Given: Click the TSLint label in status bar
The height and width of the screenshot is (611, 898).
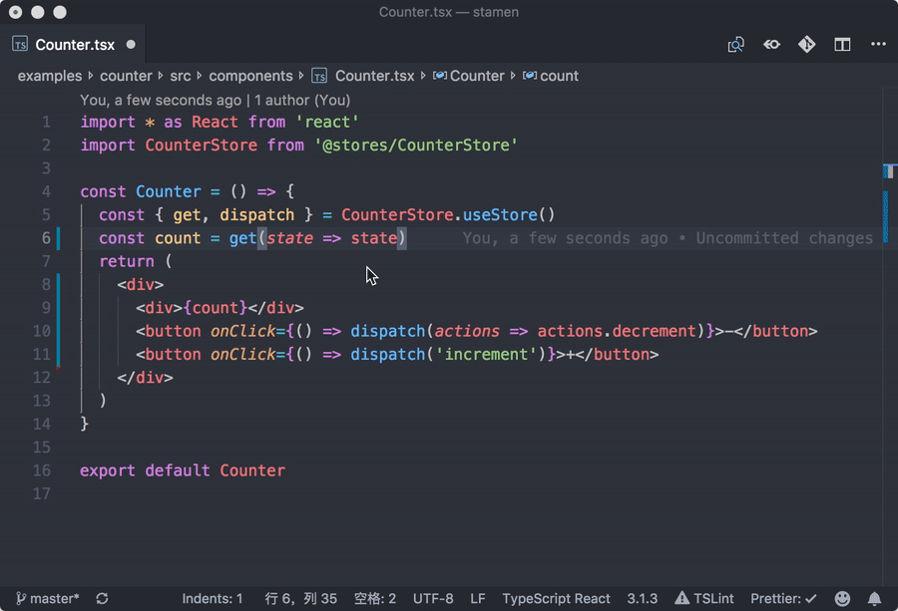Looking at the screenshot, I should (x=713, y=598).
